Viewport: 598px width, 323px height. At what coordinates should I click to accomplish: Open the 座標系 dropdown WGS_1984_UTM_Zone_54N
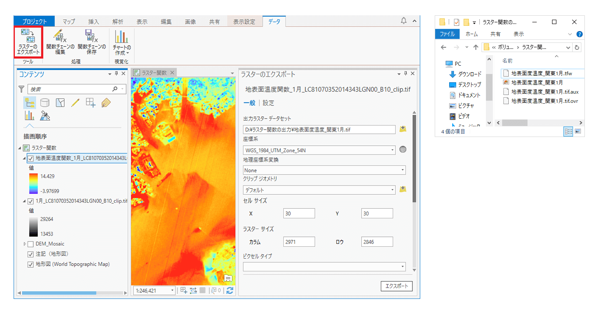(x=319, y=150)
